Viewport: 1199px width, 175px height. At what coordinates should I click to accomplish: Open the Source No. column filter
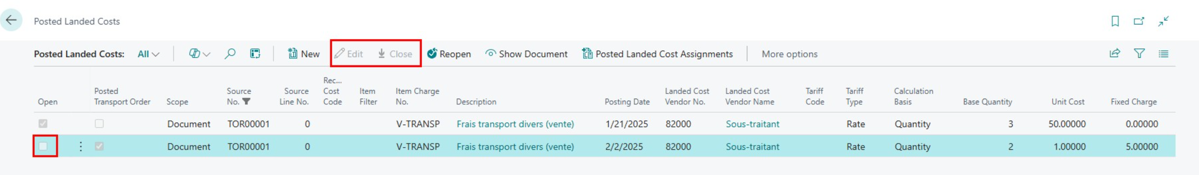click(x=247, y=101)
